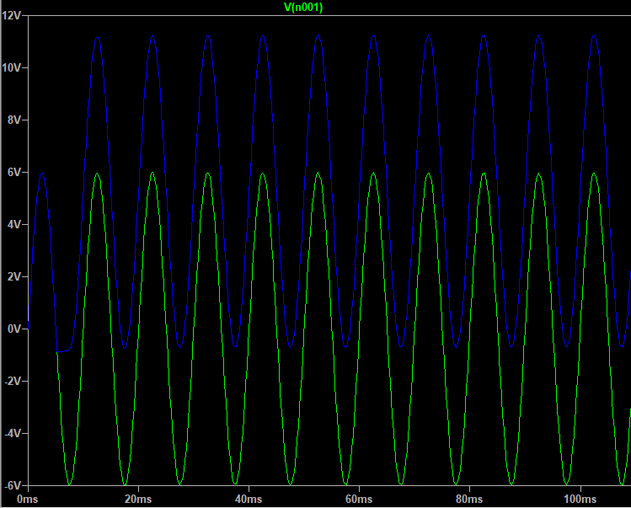This screenshot has height=508, width=631.
Task: Click the V(n001) trace label
Action: tap(303, 8)
